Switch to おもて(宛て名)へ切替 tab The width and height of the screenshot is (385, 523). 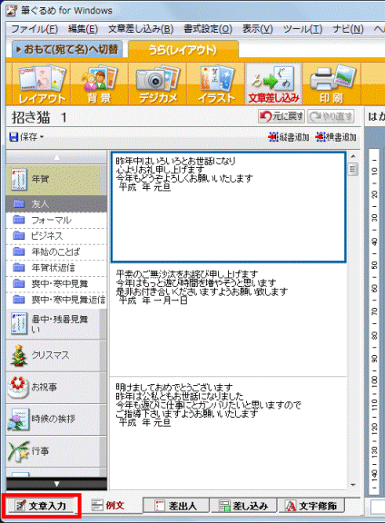point(67,49)
